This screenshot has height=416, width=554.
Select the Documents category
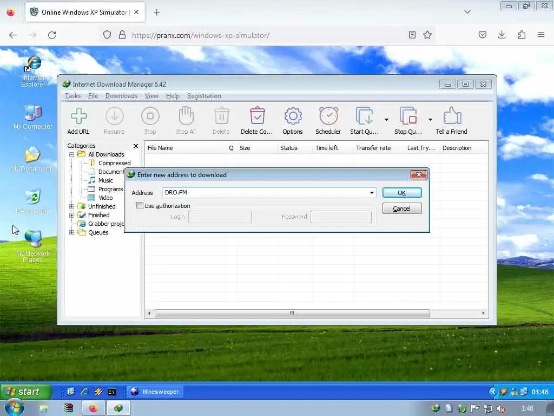[111, 172]
